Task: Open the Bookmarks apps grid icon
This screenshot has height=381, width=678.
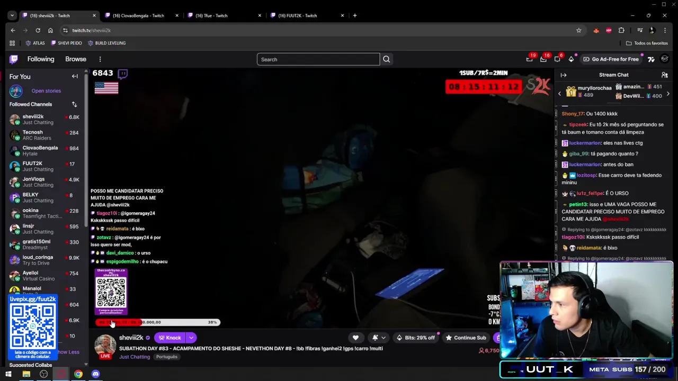Action: (12, 43)
